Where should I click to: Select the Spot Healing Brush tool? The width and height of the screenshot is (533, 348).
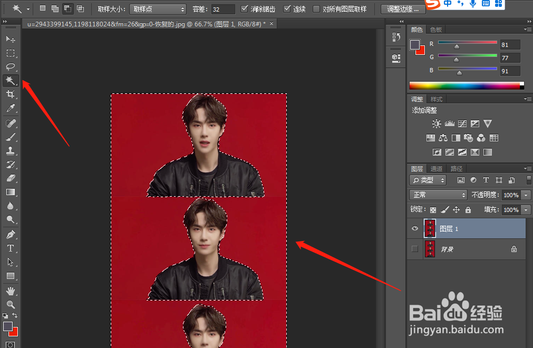(11, 123)
